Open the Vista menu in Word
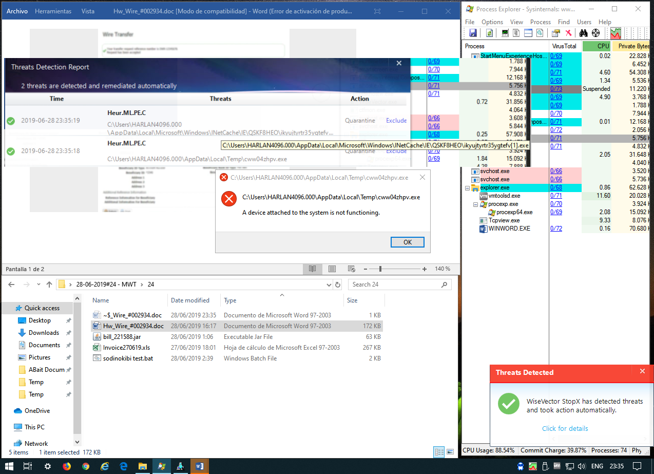654x474 pixels. pos(88,11)
